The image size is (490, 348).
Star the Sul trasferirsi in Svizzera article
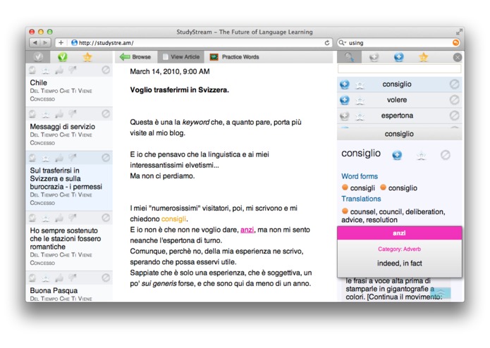point(46,159)
